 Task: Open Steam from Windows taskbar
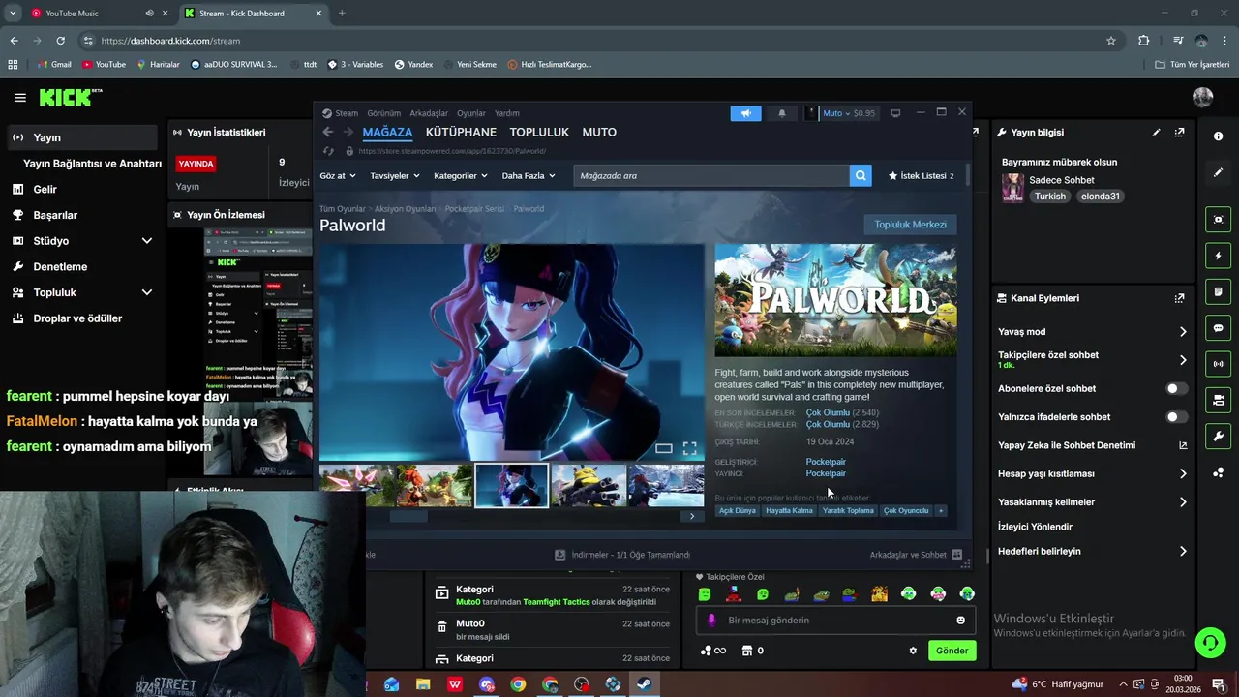(643, 684)
